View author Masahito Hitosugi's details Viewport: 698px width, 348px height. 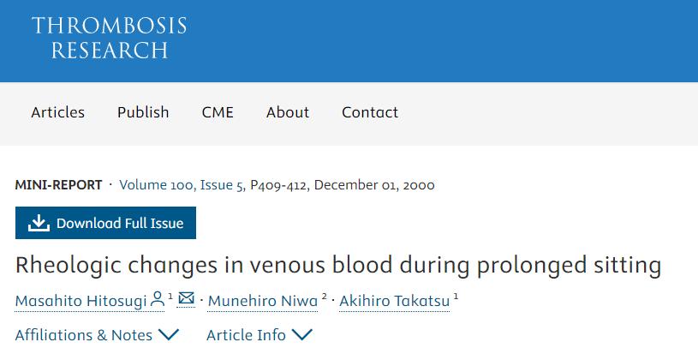click(x=81, y=301)
